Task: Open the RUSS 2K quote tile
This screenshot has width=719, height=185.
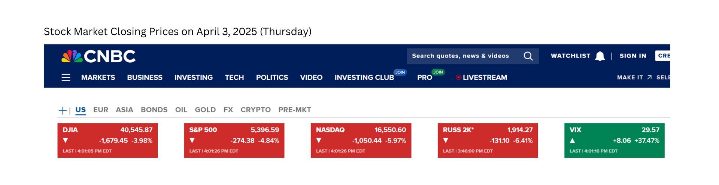Action: coord(488,140)
